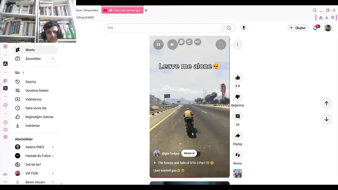Open notifications bell with 9+ badge

315,28
